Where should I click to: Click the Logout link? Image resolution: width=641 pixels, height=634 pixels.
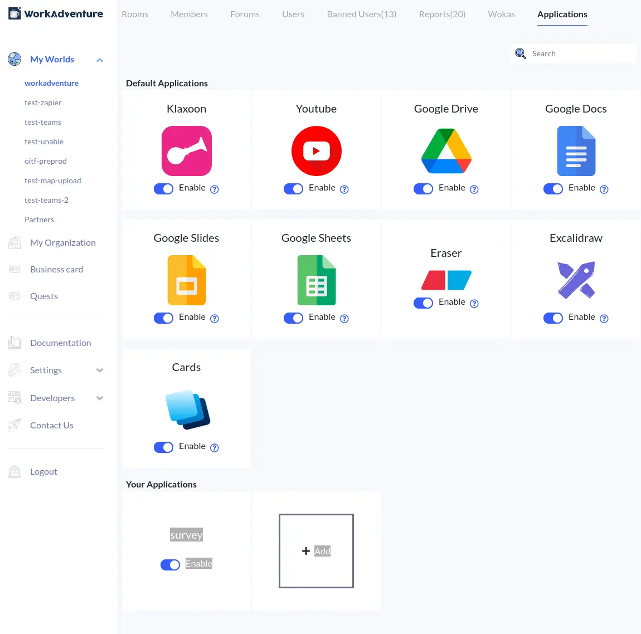pyautogui.click(x=43, y=471)
